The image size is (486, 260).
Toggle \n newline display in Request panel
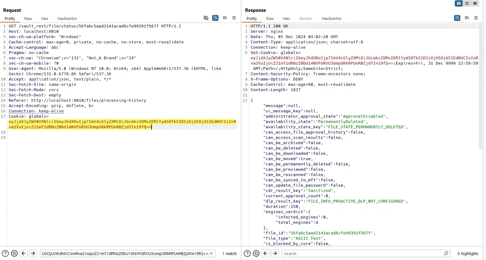pos(225,18)
